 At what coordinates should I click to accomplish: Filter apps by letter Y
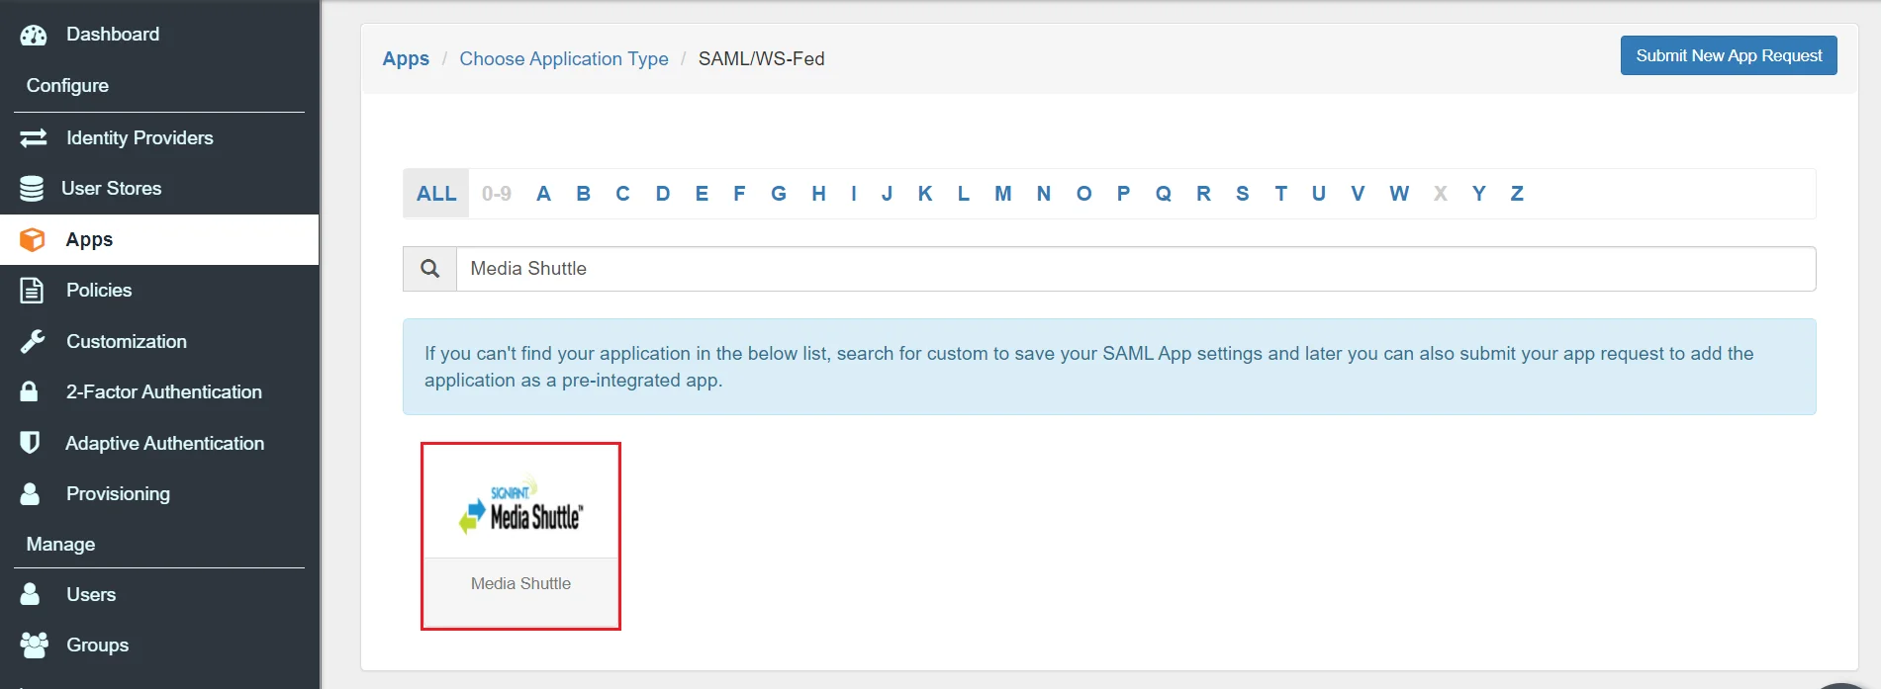1478,194
